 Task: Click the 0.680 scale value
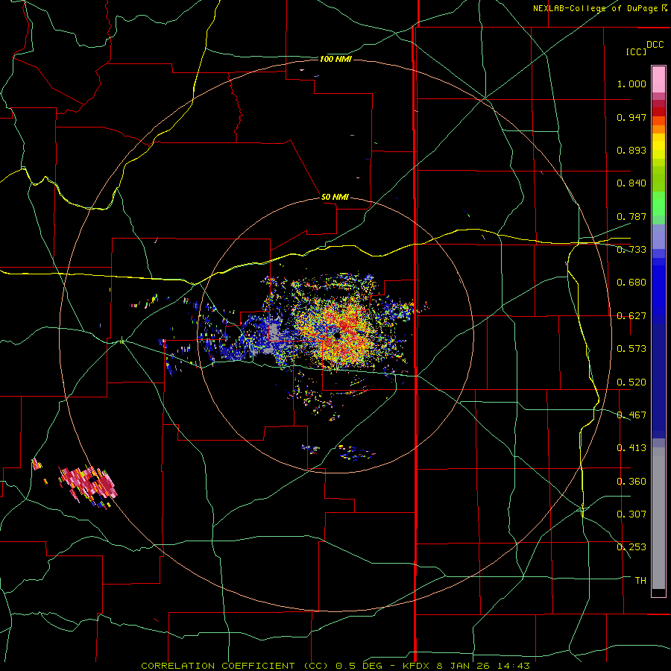(631, 283)
